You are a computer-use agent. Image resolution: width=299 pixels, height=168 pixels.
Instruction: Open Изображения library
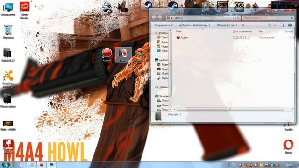[163, 74]
